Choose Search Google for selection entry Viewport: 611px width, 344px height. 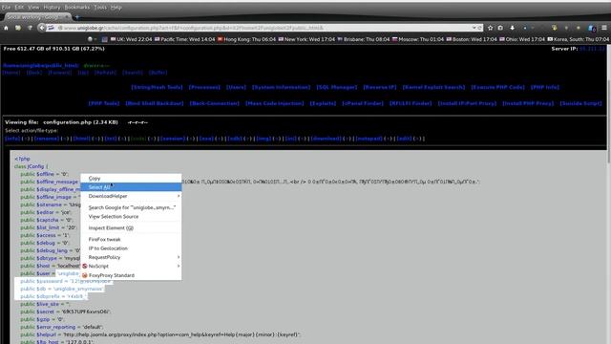[x=131, y=207]
